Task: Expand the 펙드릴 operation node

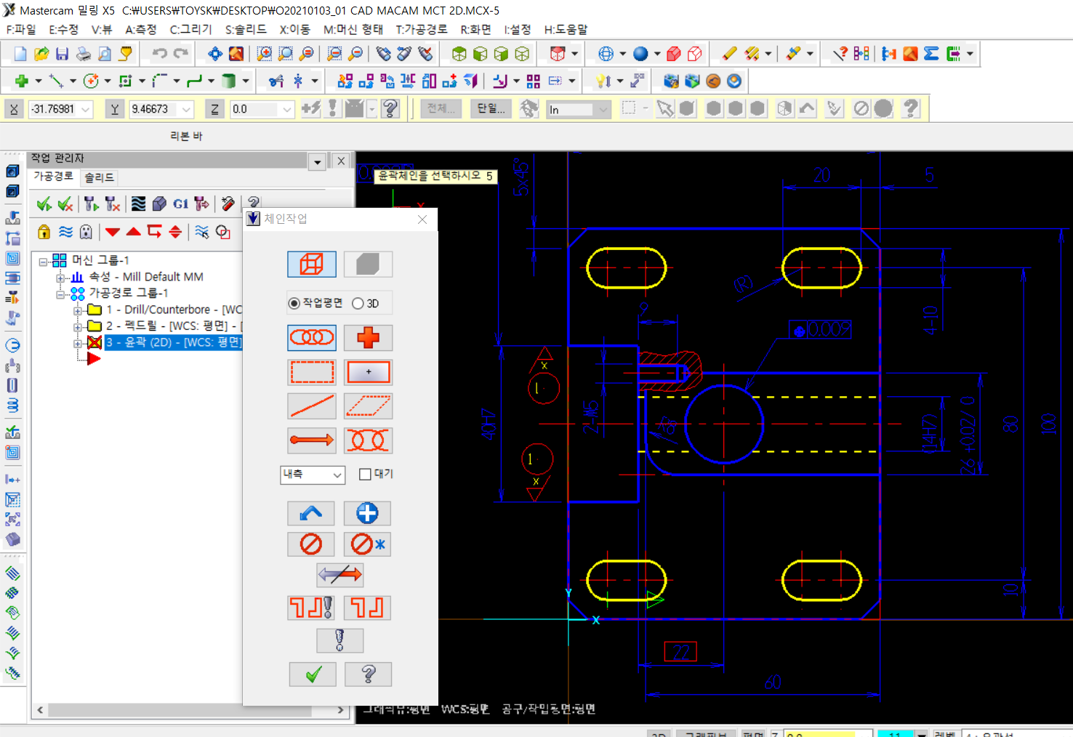Action: [x=77, y=326]
